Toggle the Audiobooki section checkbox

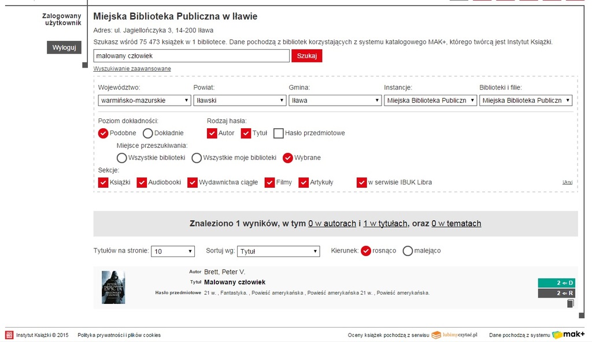click(142, 183)
